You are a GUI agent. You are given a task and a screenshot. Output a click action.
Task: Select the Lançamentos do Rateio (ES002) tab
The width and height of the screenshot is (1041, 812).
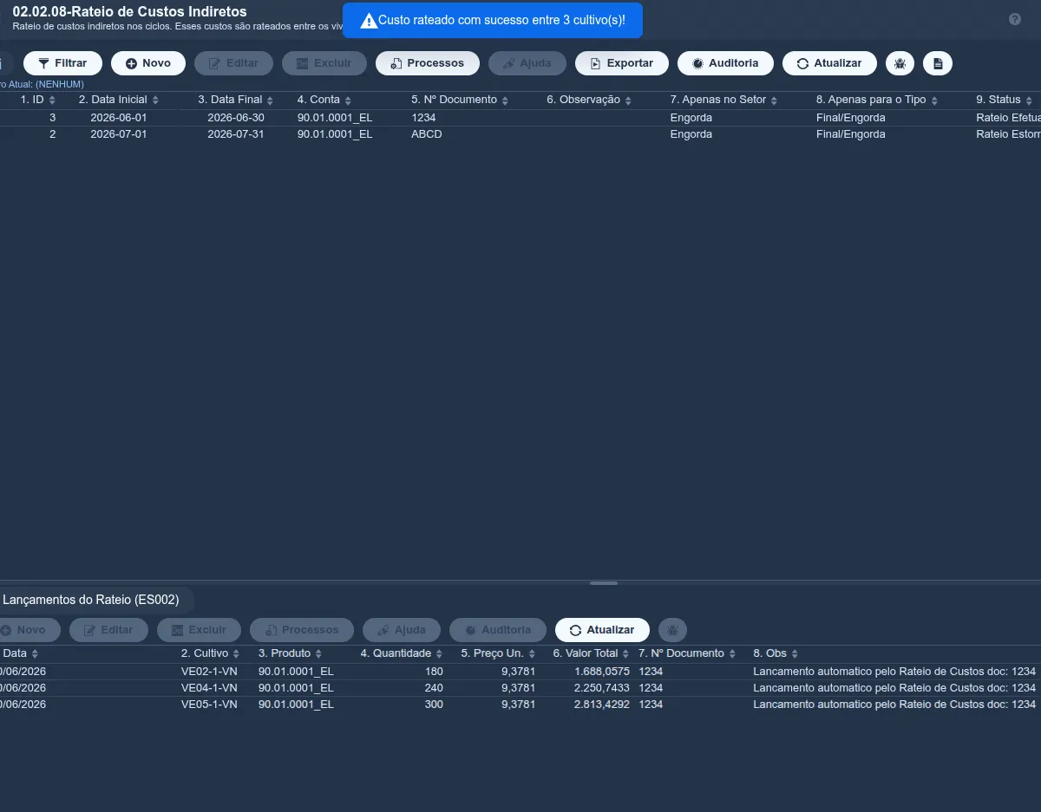(91, 600)
